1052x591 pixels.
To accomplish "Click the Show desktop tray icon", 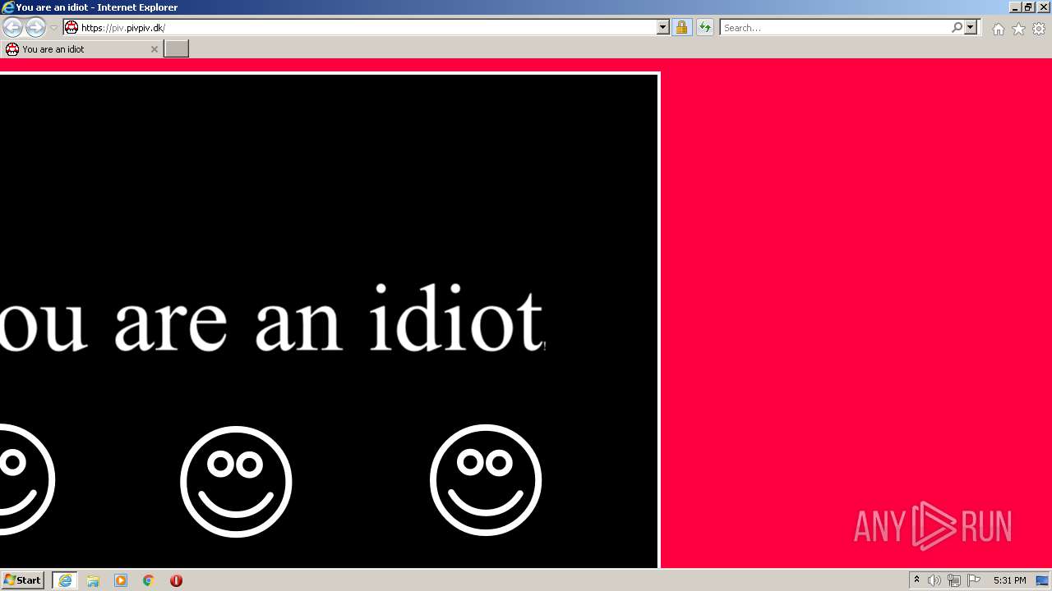I will point(1042,580).
